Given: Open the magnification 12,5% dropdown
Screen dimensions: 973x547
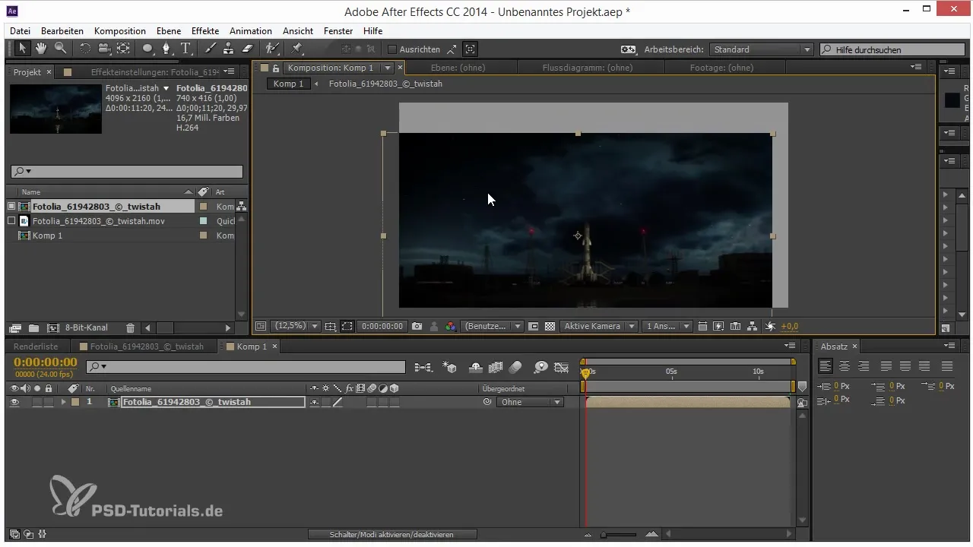Looking at the screenshot, I should (x=296, y=326).
